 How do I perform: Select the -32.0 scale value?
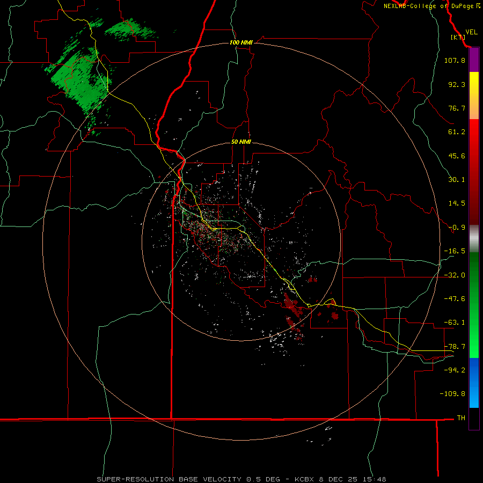(x=455, y=275)
